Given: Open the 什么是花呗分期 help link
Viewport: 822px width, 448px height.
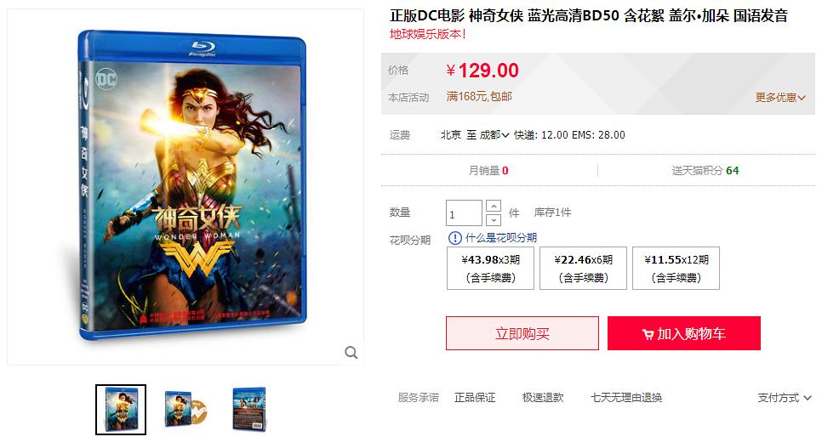Looking at the screenshot, I should point(500,238).
